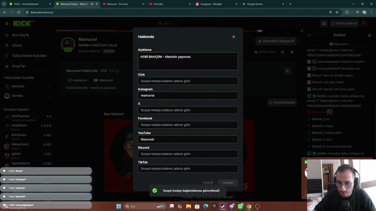
Task: Open the chat viewers list icon
Action: [x=369, y=35]
